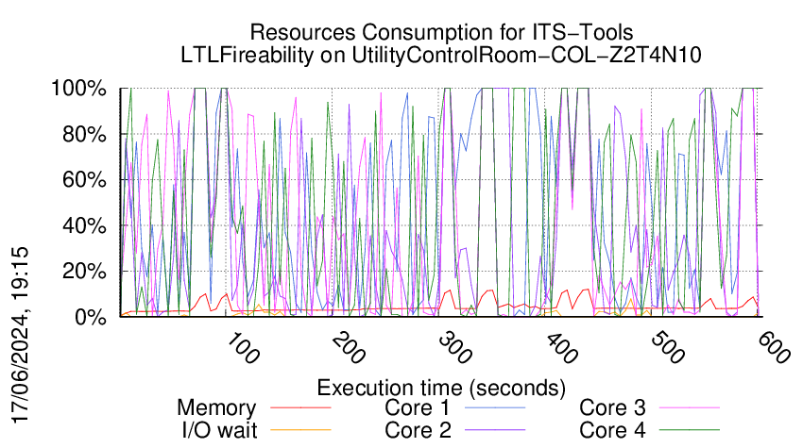The height and width of the screenshot is (448, 803).
Task: Click the "Core 1" legend label
Action: tap(417, 408)
